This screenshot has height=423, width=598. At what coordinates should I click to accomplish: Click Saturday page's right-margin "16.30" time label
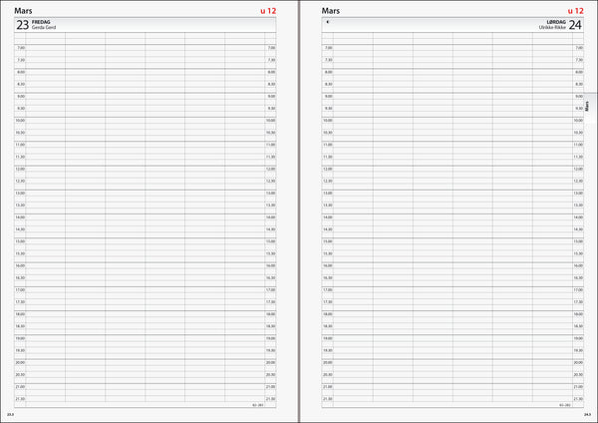578,278
